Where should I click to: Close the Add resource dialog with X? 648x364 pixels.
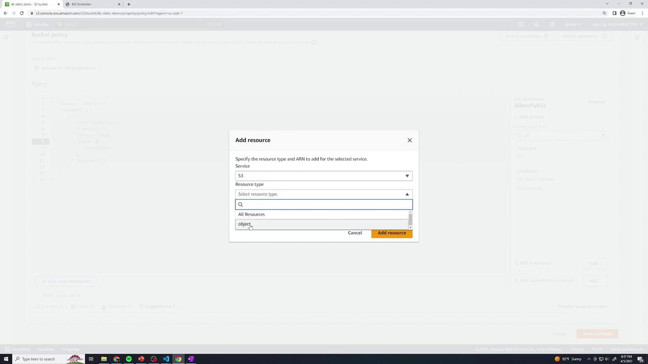coord(410,140)
